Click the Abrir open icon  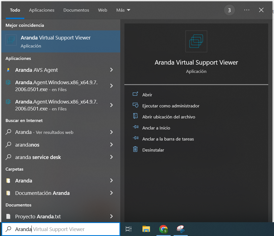point(135,94)
